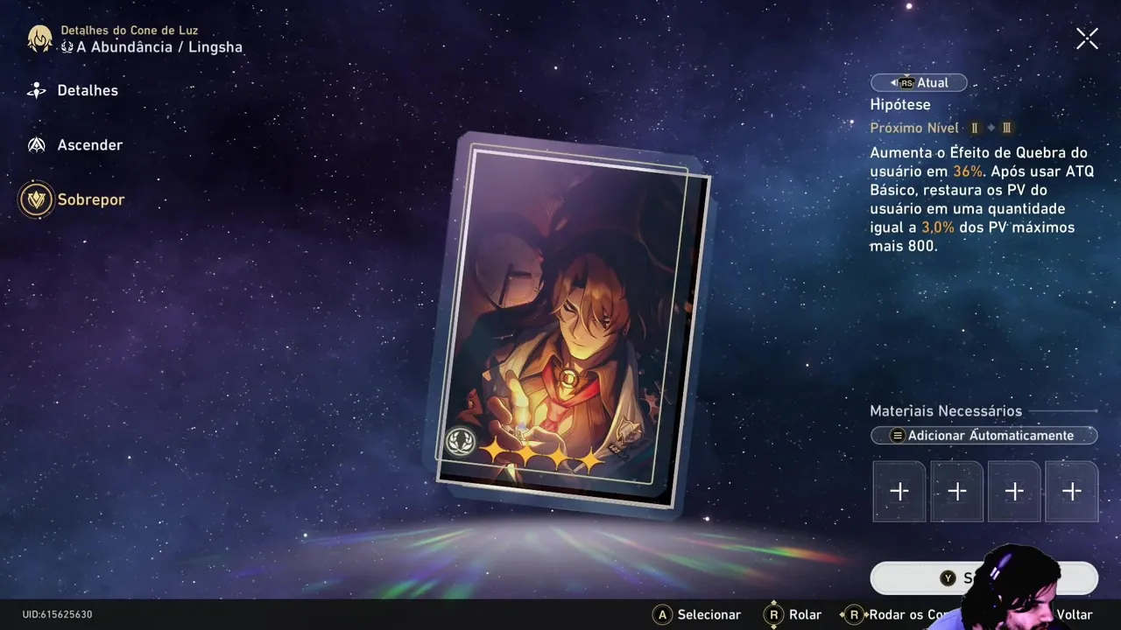Click the UID:615625630 text

tap(57, 615)
